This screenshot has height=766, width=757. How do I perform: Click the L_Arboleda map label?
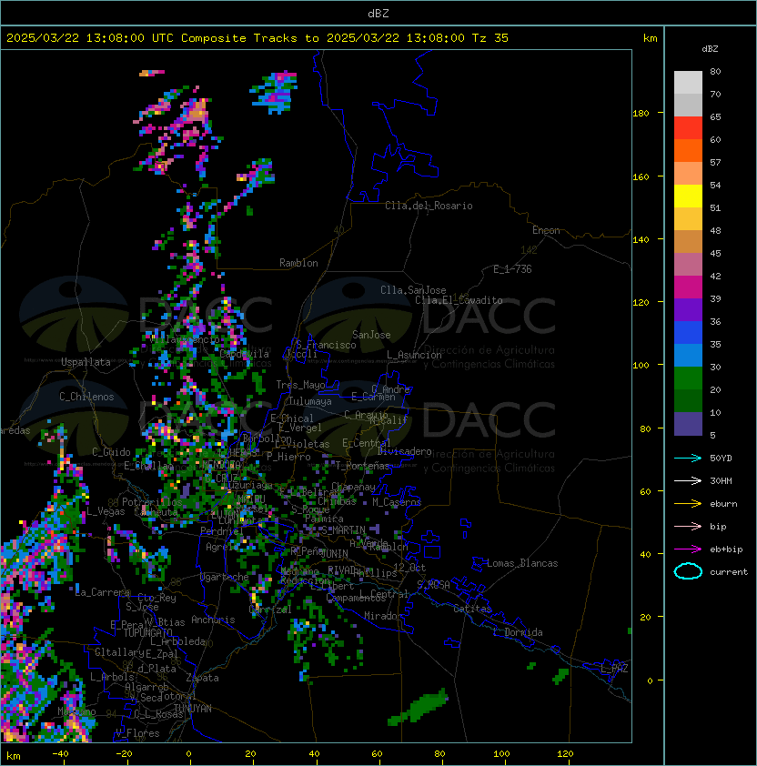[178, 642]
